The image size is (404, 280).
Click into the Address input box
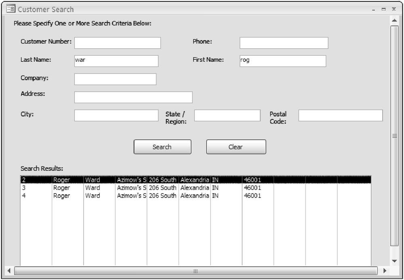[x=133, y=97]
